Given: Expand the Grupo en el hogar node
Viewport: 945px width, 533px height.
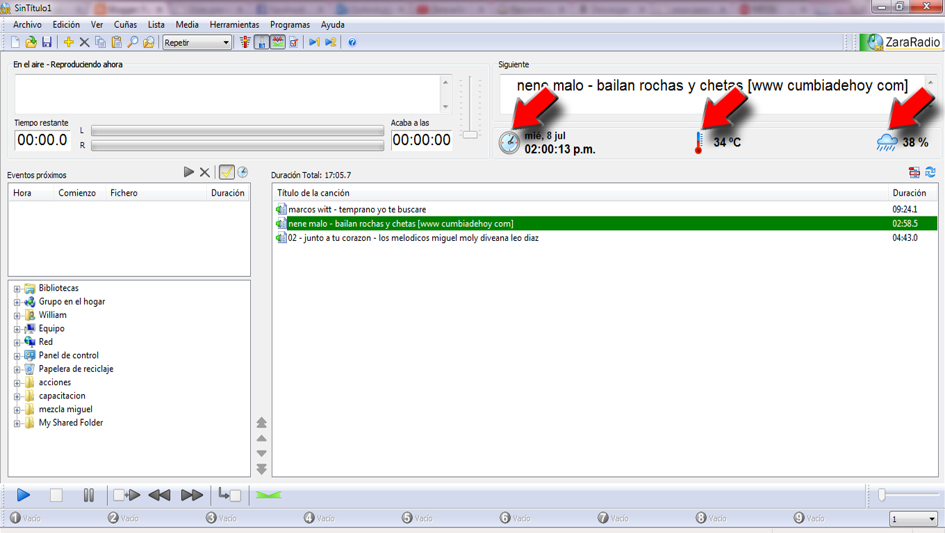Looking at the screenshot, I should 17,302.
